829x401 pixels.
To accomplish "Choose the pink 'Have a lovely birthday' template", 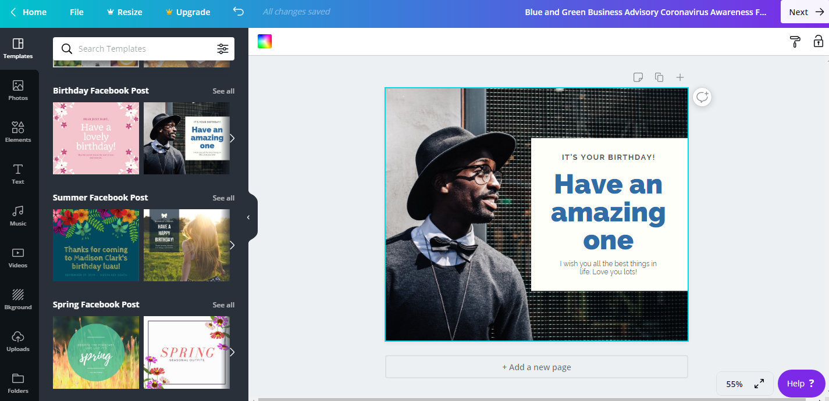I will coord(96,138).
